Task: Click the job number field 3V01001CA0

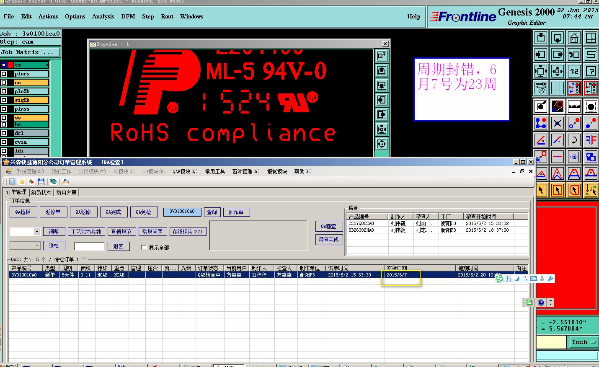Action: click(x=182, y=212)
